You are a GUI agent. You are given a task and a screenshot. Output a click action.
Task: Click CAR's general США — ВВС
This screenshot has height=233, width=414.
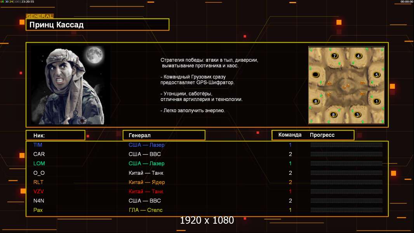click(145, 154)
